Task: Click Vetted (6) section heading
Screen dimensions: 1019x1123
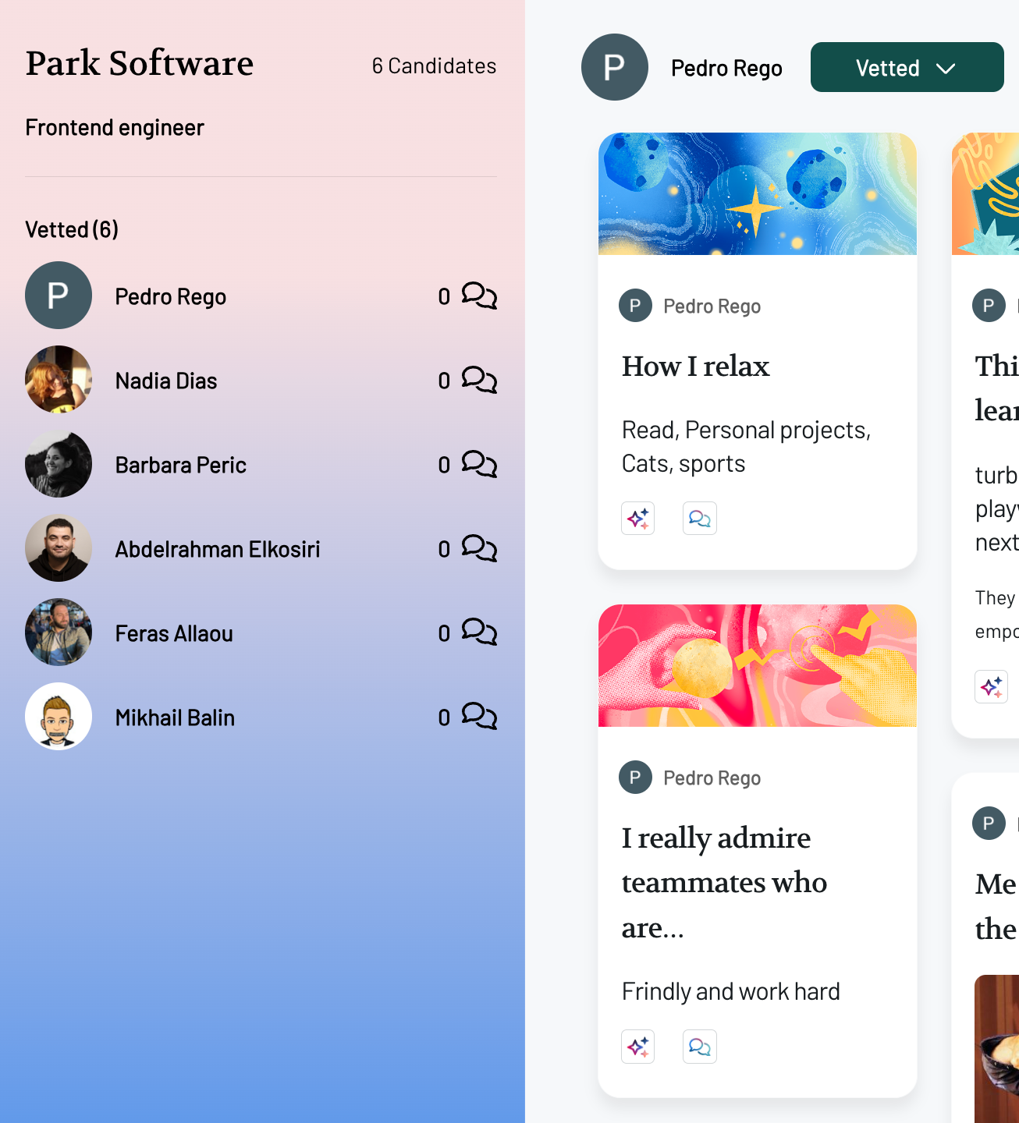Action: click(72, 229)
